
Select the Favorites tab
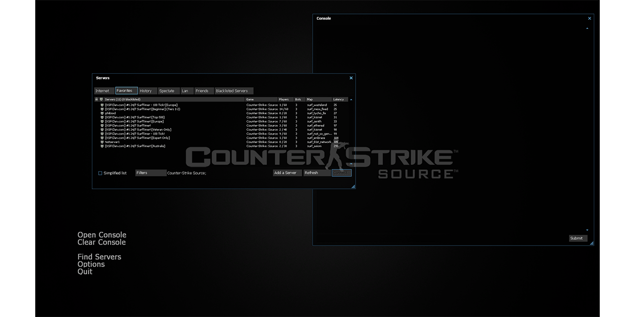point(127,91)
